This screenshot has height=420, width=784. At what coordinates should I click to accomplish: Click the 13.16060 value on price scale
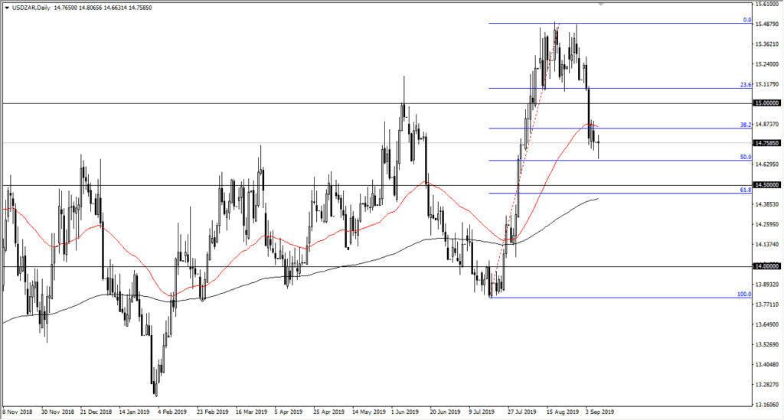[x=768, y=405]
